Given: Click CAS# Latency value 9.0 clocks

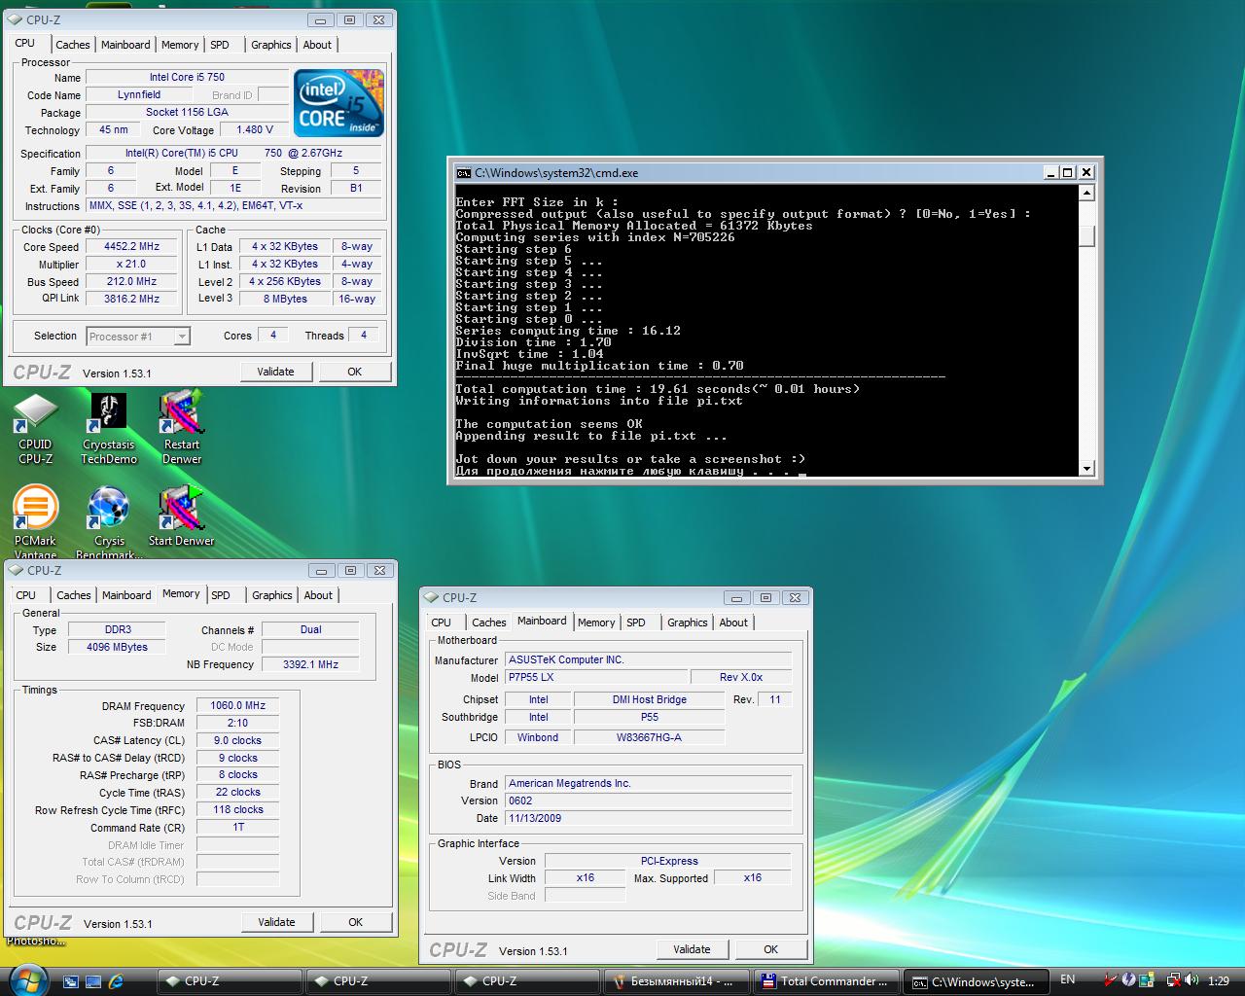Looking at the screenshot, I should coord(237,741).
